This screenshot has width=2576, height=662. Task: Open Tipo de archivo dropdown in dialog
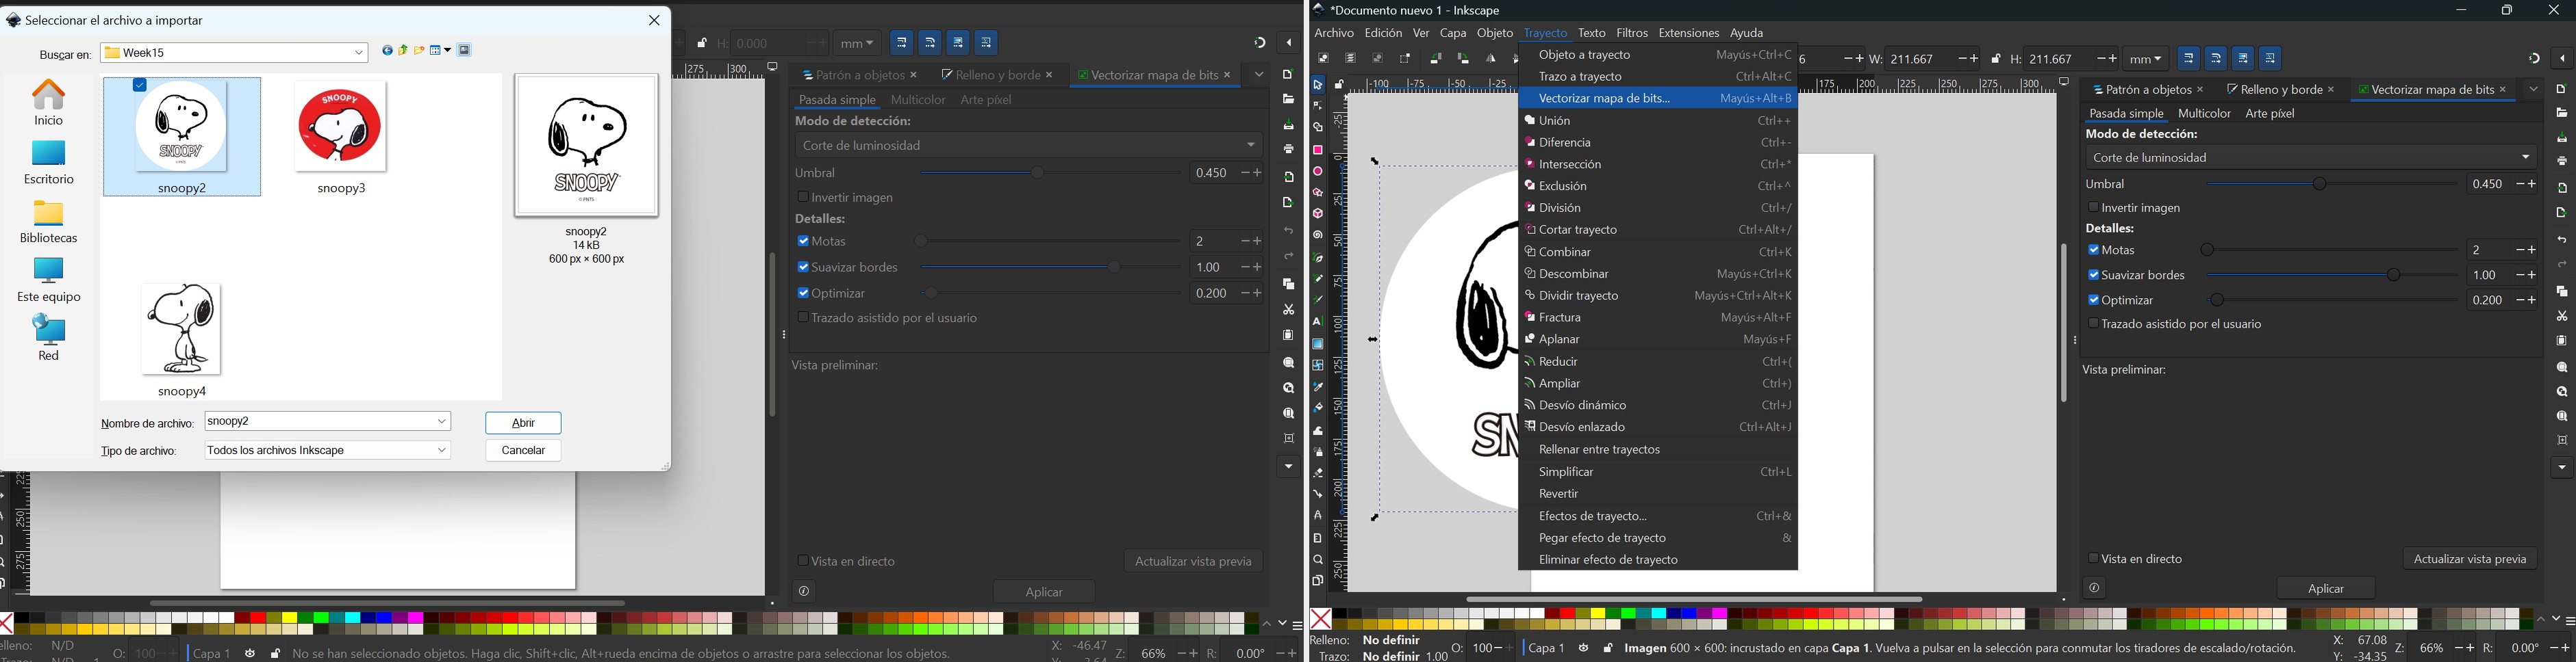tap(443, 450)
